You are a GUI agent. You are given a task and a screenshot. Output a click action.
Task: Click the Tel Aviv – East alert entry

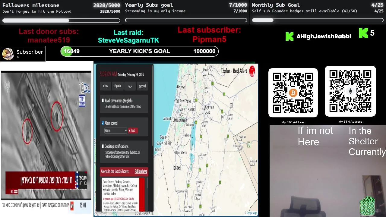coord(120,206)
